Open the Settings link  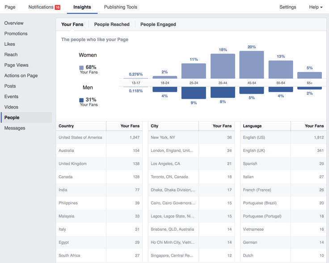point(288,7)
